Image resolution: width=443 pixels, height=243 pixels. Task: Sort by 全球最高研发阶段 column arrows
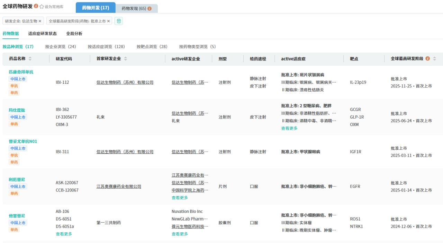click(x=434, y=59)
